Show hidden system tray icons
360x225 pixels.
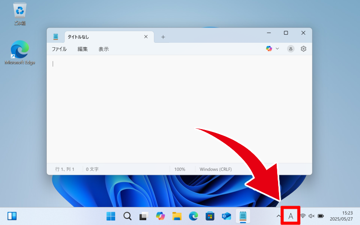tap(279, 216)
